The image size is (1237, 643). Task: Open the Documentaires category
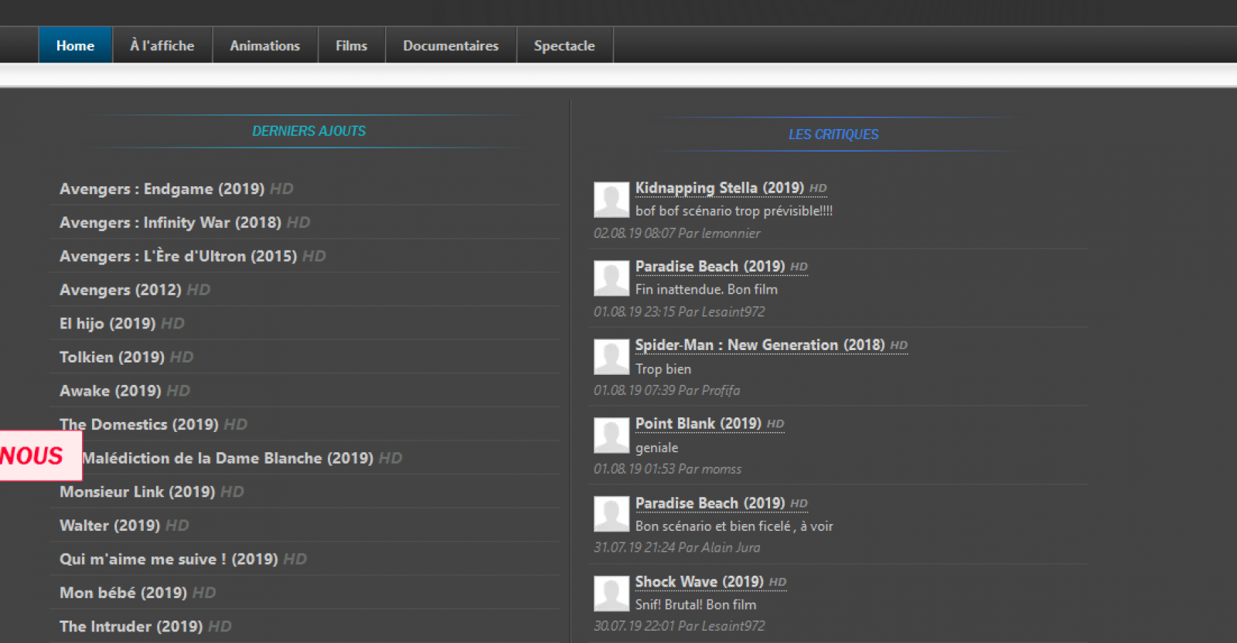pyautogui.click(x=451, y=46)
